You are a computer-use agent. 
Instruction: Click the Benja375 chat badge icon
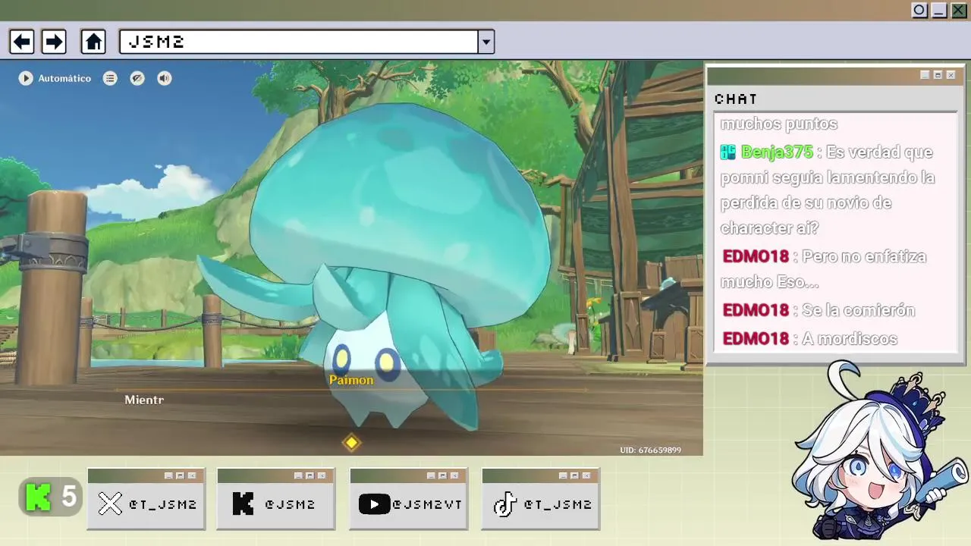(728, 152)
